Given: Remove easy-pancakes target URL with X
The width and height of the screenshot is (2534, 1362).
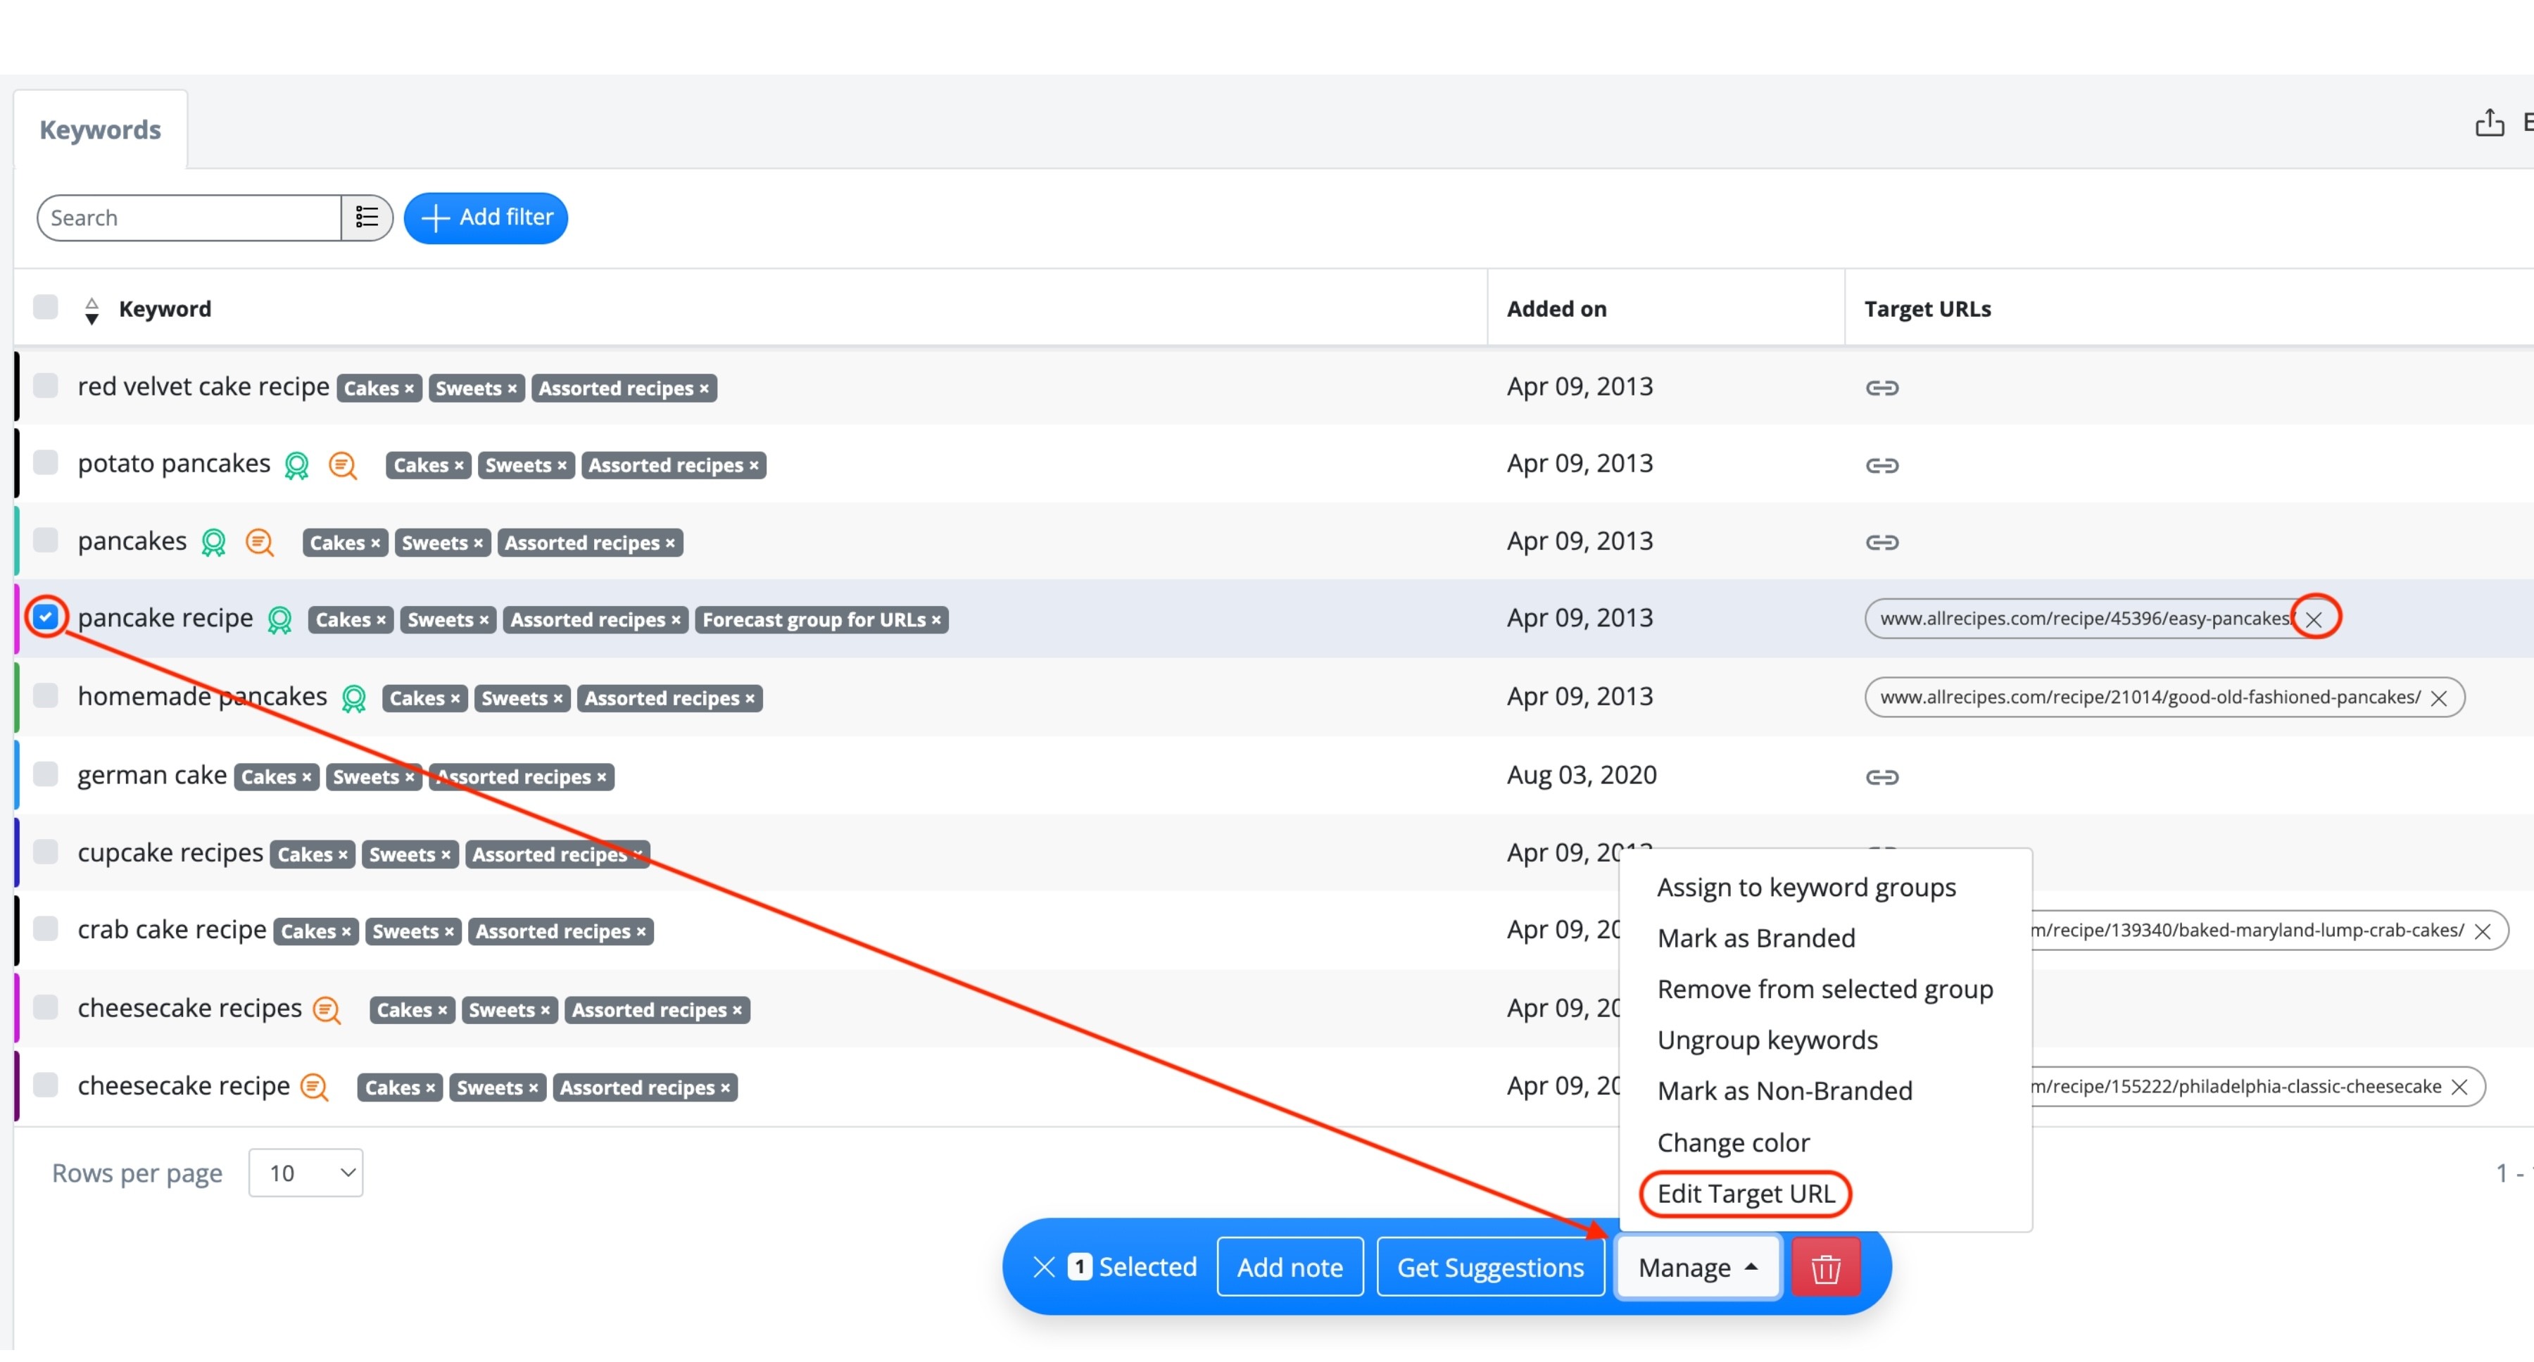Looking at the screenshot, I should [2314, 619].
